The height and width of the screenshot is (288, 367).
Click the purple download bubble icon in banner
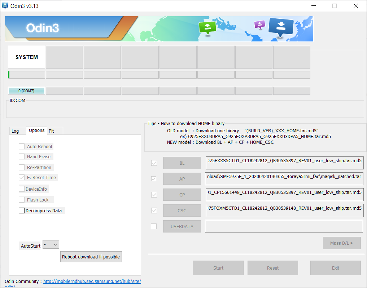(x=259, y=24)
